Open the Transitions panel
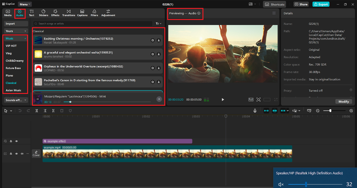Screen dimensions: 357x188 tap(69, 13)
